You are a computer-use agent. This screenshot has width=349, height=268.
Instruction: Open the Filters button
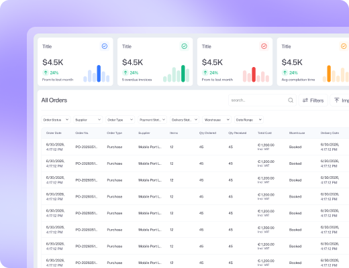pos(313,100)
